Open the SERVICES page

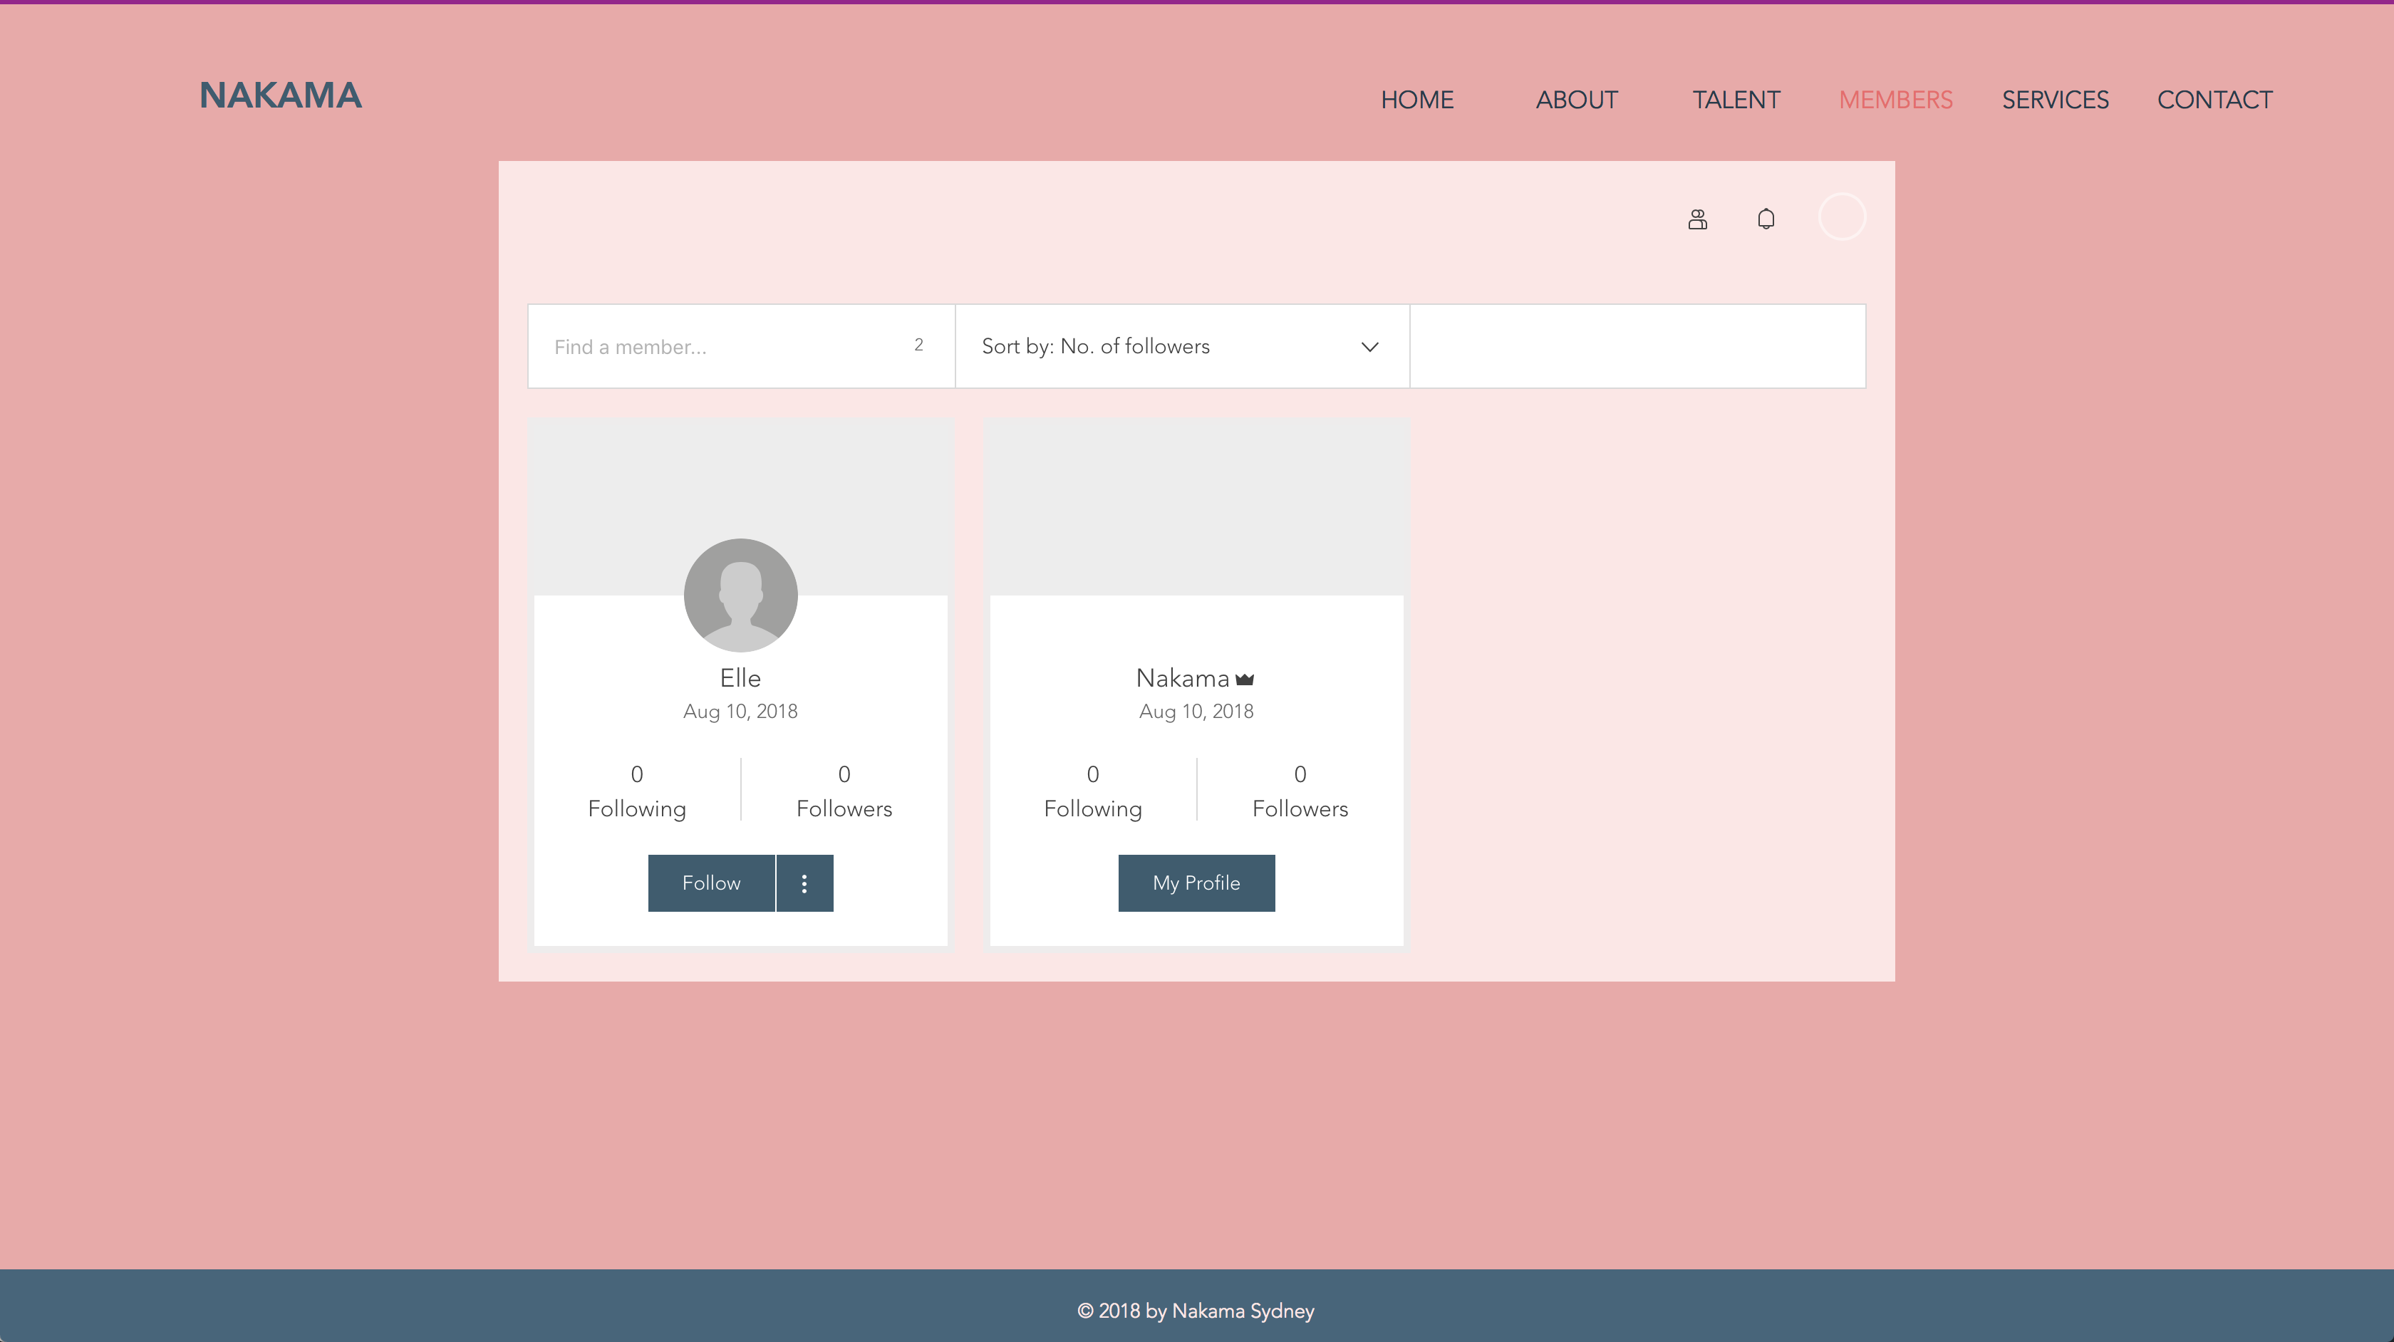pos(2055,100)
